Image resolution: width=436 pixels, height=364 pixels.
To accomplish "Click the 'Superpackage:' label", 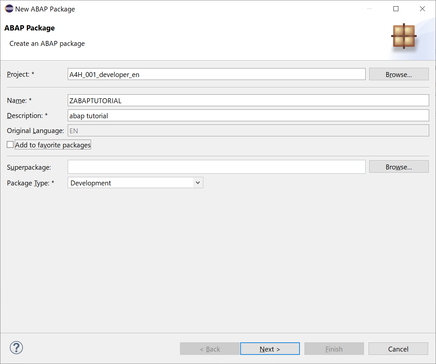I will pos(29,167).
